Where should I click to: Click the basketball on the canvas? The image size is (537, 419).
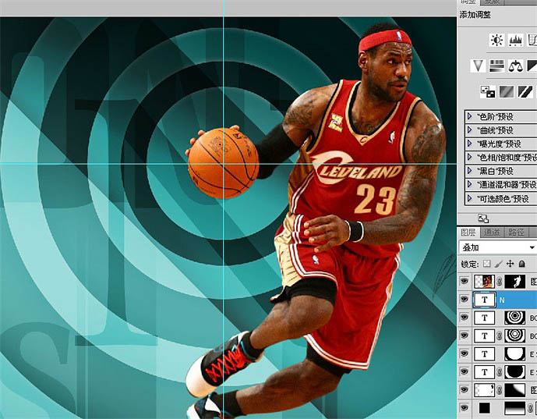pos(223,163)
